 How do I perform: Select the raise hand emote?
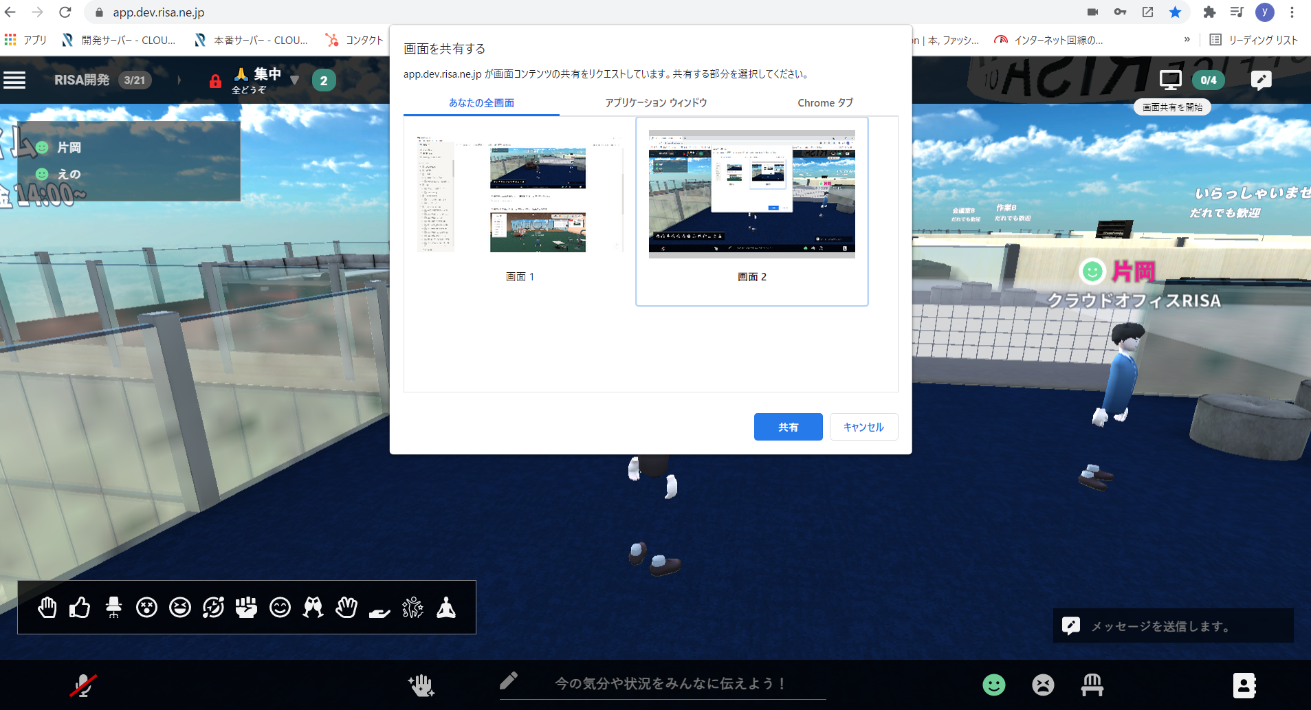click(47, 608)
